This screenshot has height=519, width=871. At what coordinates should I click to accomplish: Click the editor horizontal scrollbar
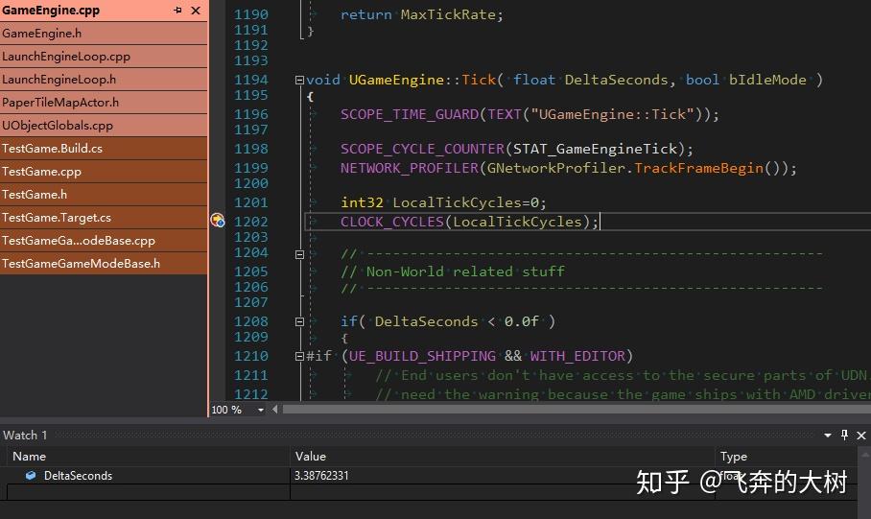tap(577, 410)
